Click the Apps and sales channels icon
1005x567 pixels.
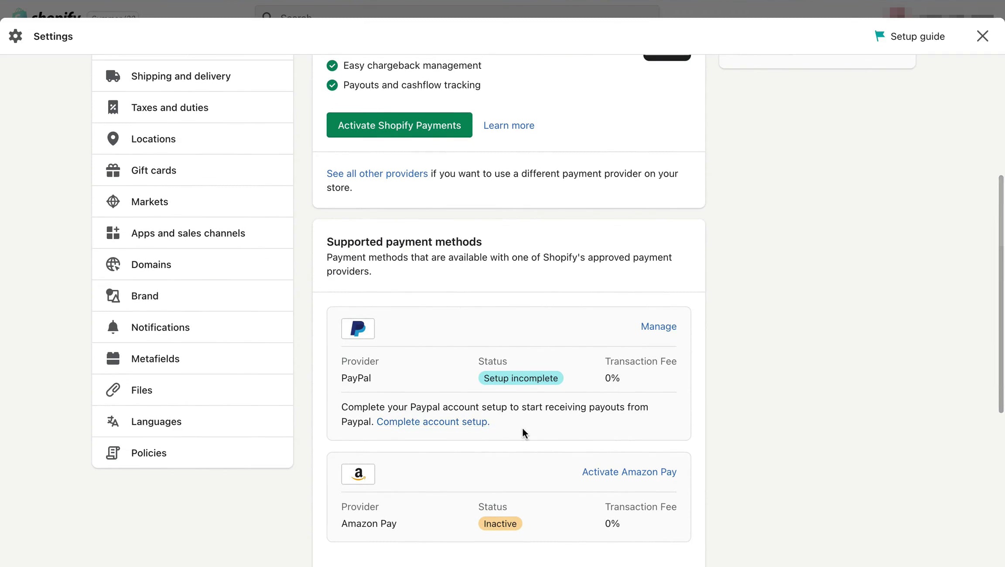(x=113, y=233)
